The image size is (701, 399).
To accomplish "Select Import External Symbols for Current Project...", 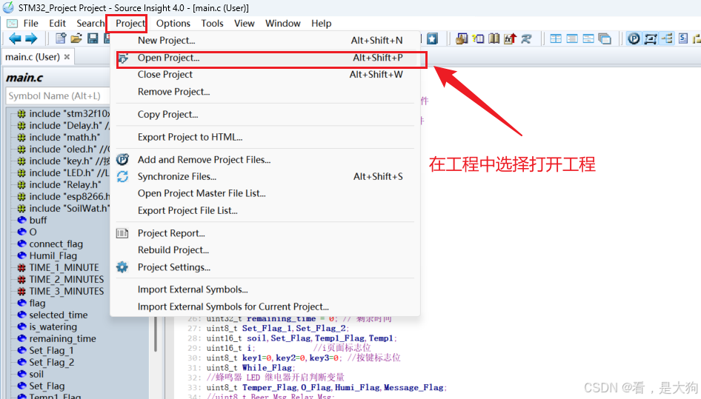I will [x=265, y=306].
